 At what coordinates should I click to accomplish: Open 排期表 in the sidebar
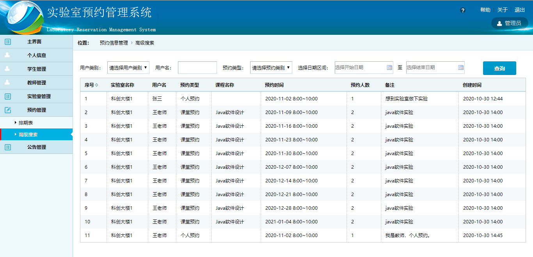pyautogui.click(x=26, y=123)
